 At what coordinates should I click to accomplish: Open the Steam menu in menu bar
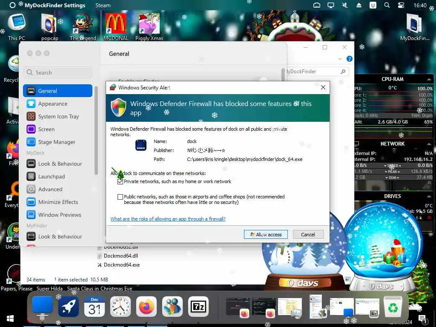pyautogui.click(x=103, y=5)
